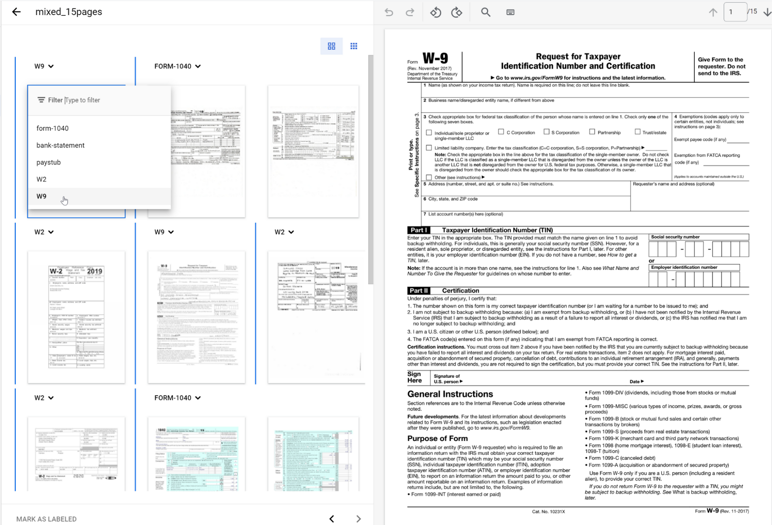Click the compact grid view icon
The image size is (772, 525).
(354, 46)
